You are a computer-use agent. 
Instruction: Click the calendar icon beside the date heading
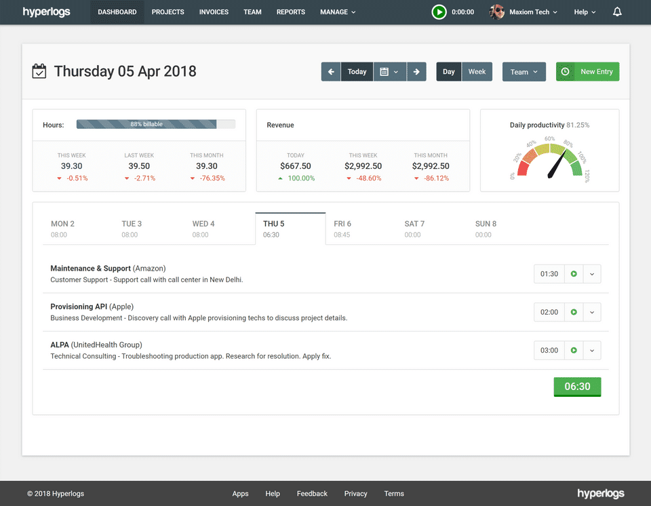tap(39, 71)
